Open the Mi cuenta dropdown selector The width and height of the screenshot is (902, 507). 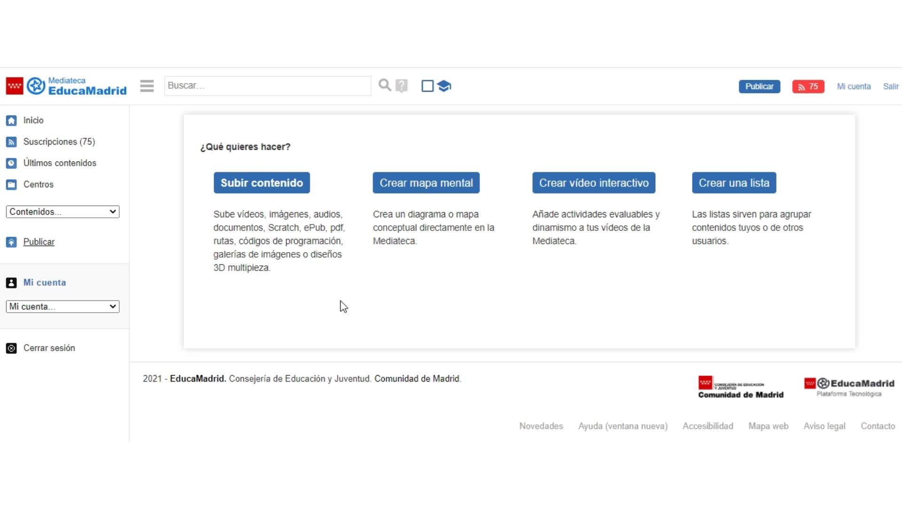(62, 307)
